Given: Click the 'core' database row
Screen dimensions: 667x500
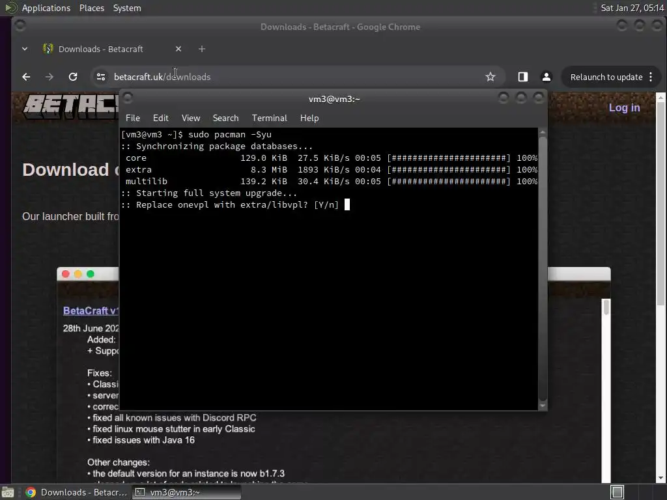Looking at the screenshot, I should pyautogui.click(x=331, y=158).
